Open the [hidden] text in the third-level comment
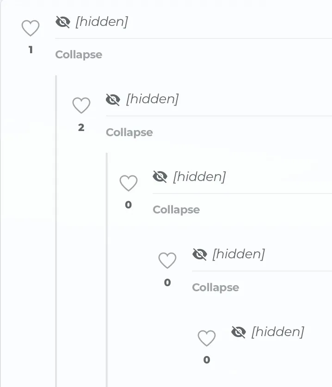This screenshot has height=387, width=332. pos(199,177)
